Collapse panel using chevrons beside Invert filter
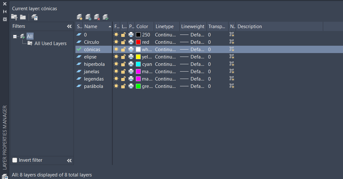 [x=69, y=160]
